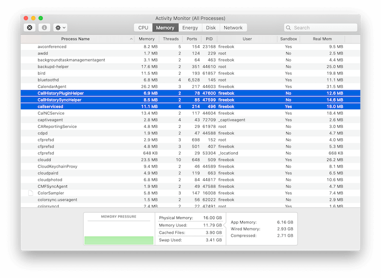The image size is (381, 278).
Task: Open the process Info inspector button
Action: click(x=44, y=27)
